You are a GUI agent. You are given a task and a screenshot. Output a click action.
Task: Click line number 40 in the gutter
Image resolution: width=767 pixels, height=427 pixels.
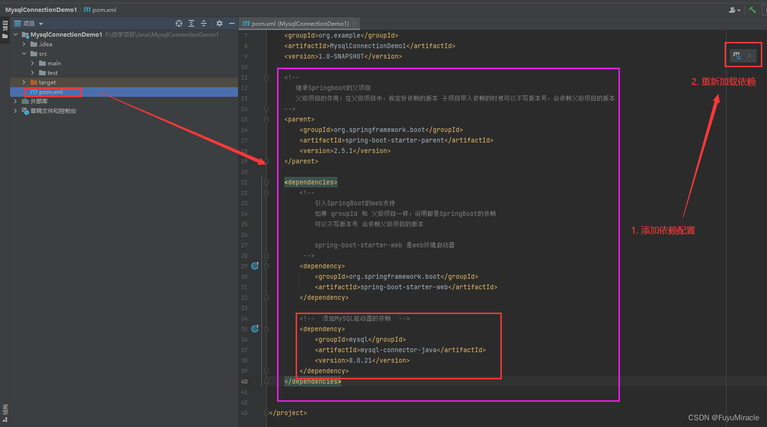(x=244, y=381)
